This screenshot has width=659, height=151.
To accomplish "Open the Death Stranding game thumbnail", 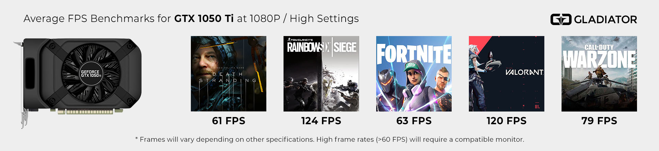I will pos(229,74).
